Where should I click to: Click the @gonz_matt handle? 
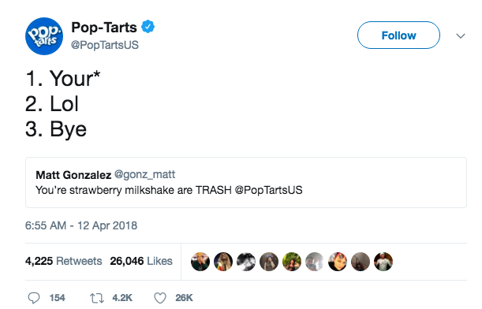(144, 174)
